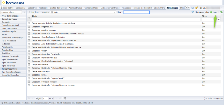The image size is (224, 105).
Task: Click the BR Conselhos logo
Action: point(13,3)
